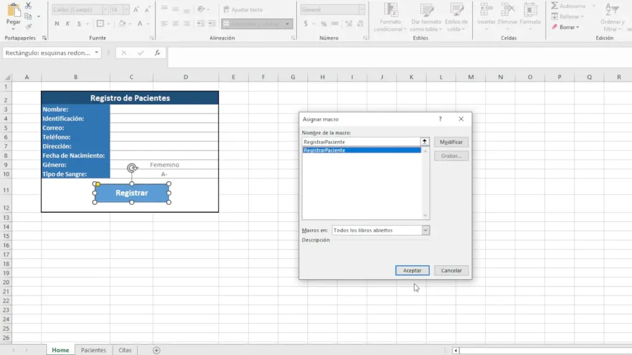Click Autosuma sigma button
The height and width of the screenshot is (355, 632).
[x=569, y=6]
